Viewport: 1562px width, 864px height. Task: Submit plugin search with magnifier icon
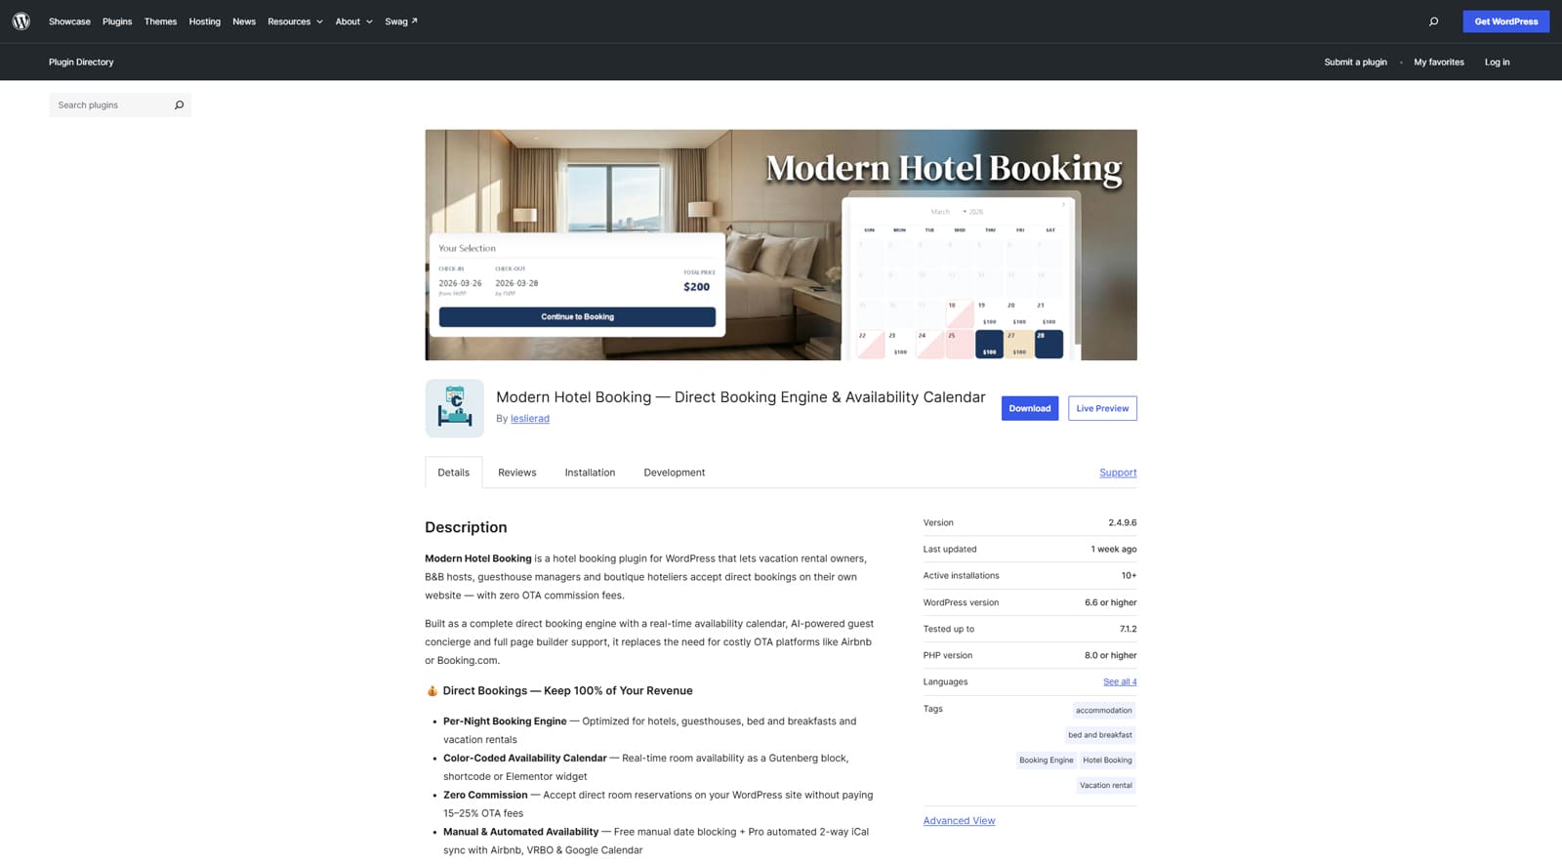click(x=179, y=105)
